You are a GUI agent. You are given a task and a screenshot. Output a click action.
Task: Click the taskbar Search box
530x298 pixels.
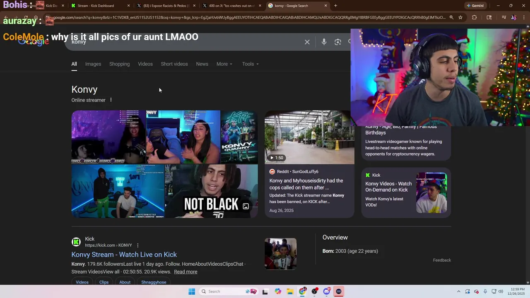[x=229, y=291]
